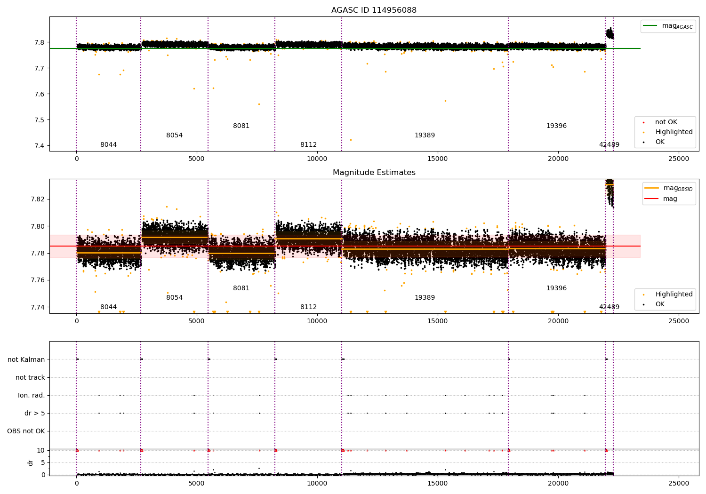Click the 8081 obsid label in top plot
This screenshot has height=494, width=706.
pyautogui.click(x=241, y=126)
